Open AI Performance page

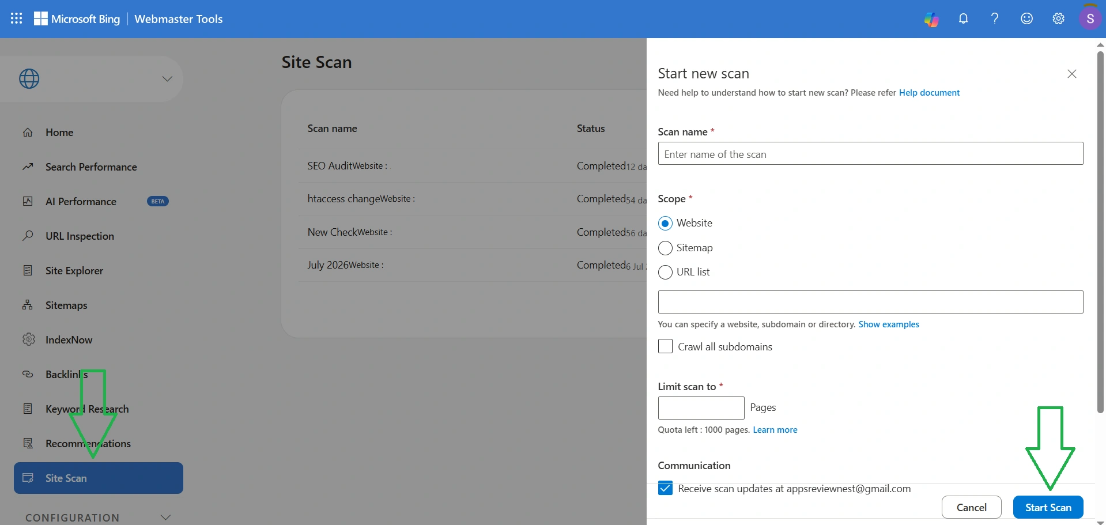pyautogui.click(x=81, y=202)
